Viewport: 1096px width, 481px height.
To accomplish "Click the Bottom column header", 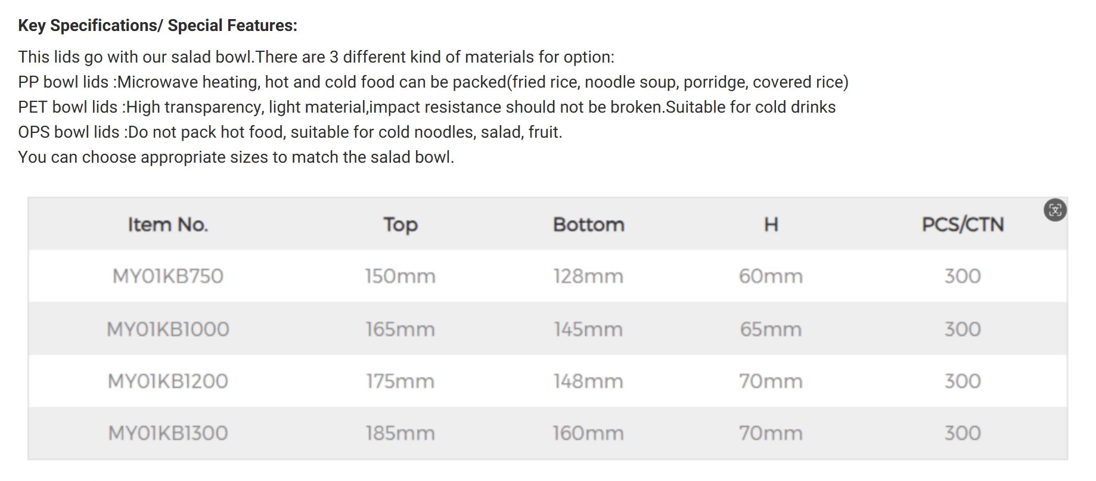I will [589, 225].
